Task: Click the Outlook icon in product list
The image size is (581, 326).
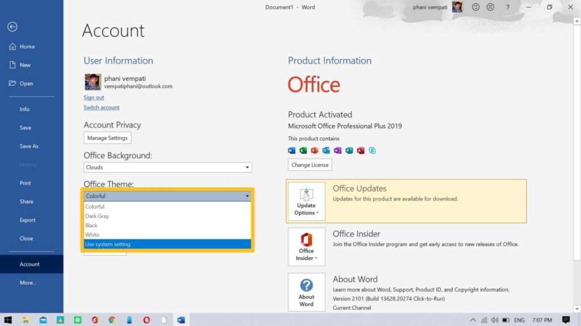Action: click(x=326, y=150)
